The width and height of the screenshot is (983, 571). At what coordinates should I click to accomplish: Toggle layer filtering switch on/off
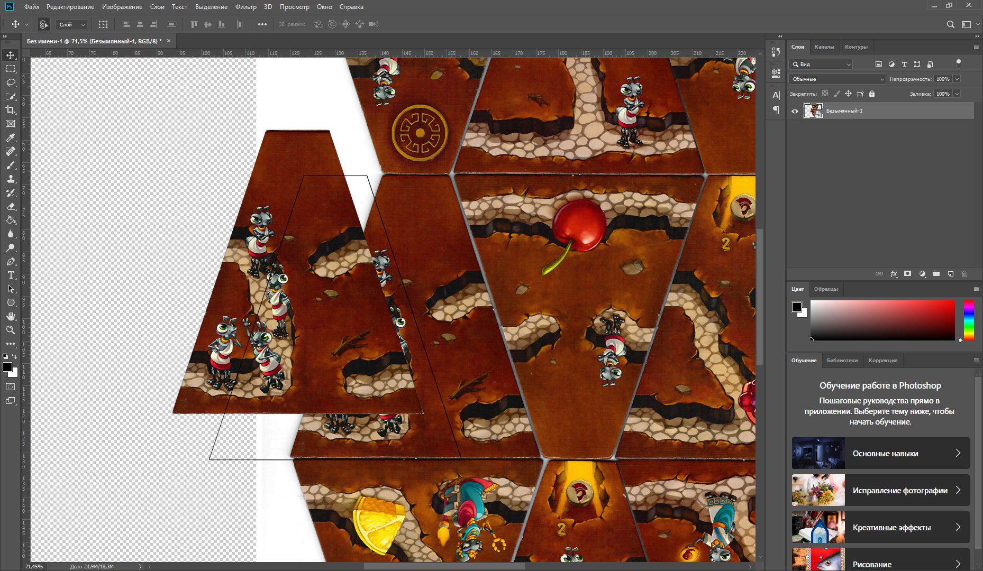point(958,63)
